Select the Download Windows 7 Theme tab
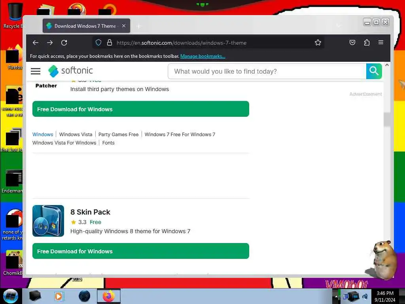Image resolution: width=405 pixels, height=304 pixels. point(86,26)
